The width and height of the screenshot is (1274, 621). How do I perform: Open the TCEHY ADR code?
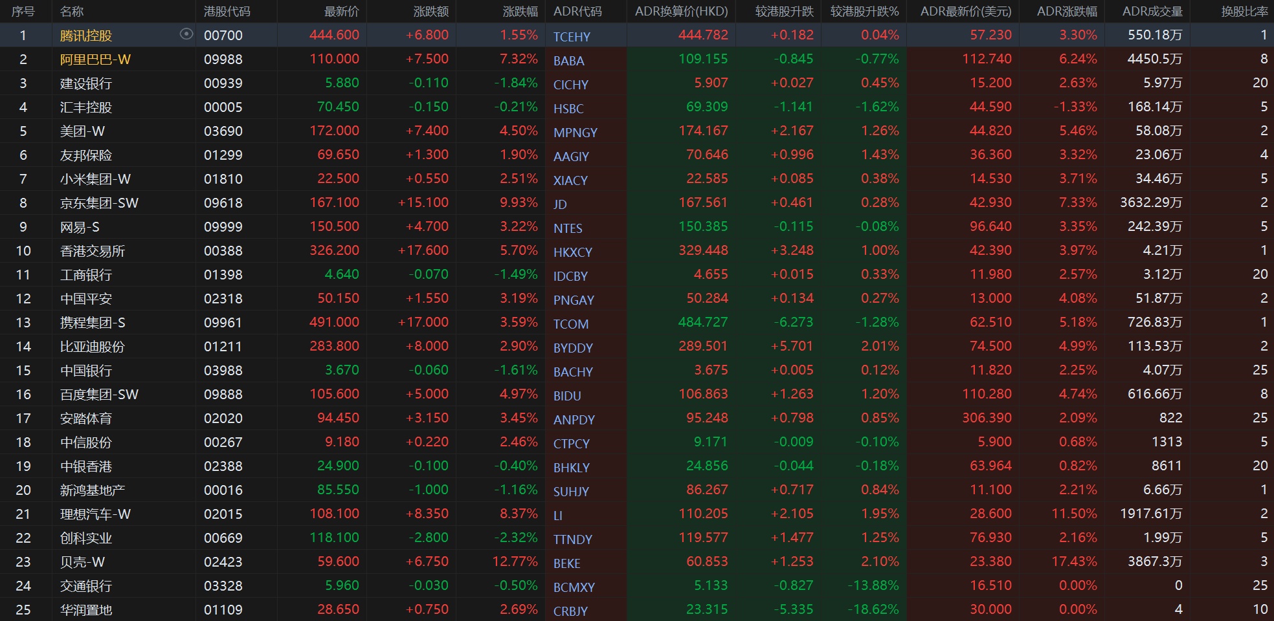click(572, 37)
